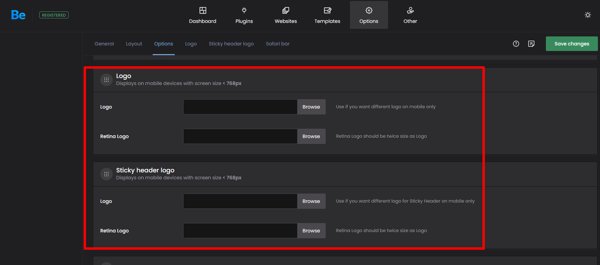
Task: Click Logo input in Sticky header section
Action: coord(240,201)
